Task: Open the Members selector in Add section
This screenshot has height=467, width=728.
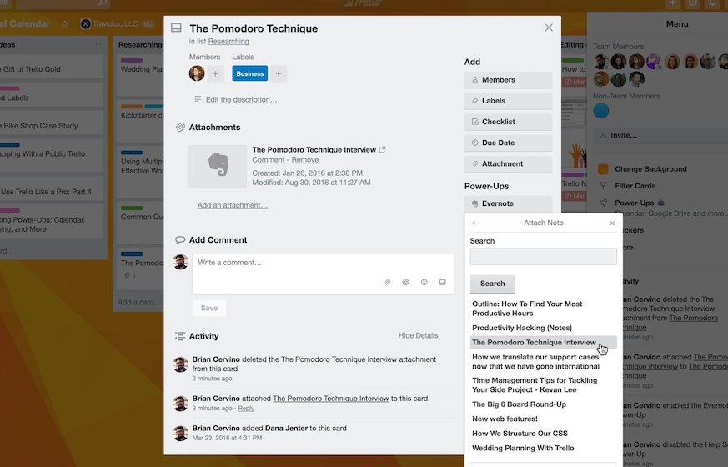Action: pos(508,80)
